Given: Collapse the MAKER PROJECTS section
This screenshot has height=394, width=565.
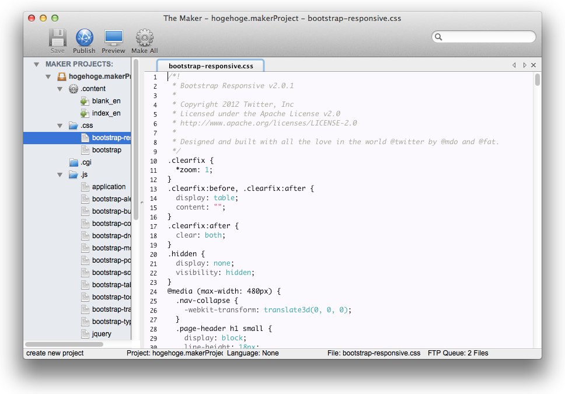Looking at the screenshot, I should pos(37,64).
